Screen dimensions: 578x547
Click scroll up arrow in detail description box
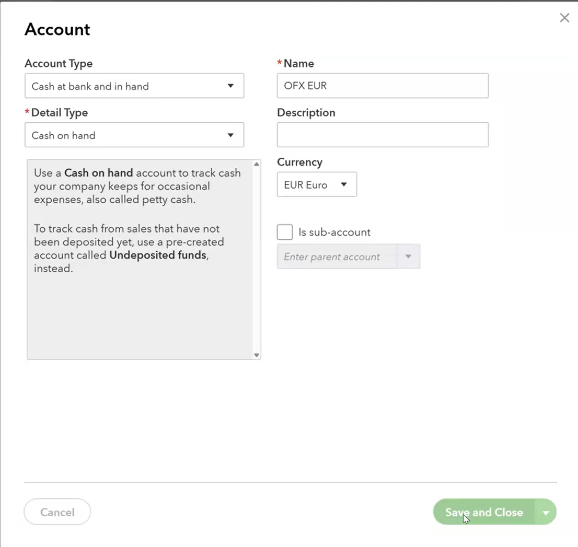pyautogui.click(x=257, y=165)
